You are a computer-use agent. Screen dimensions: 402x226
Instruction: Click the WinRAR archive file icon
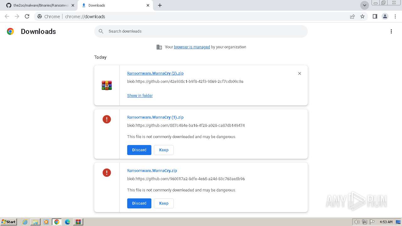pos(107,85)
